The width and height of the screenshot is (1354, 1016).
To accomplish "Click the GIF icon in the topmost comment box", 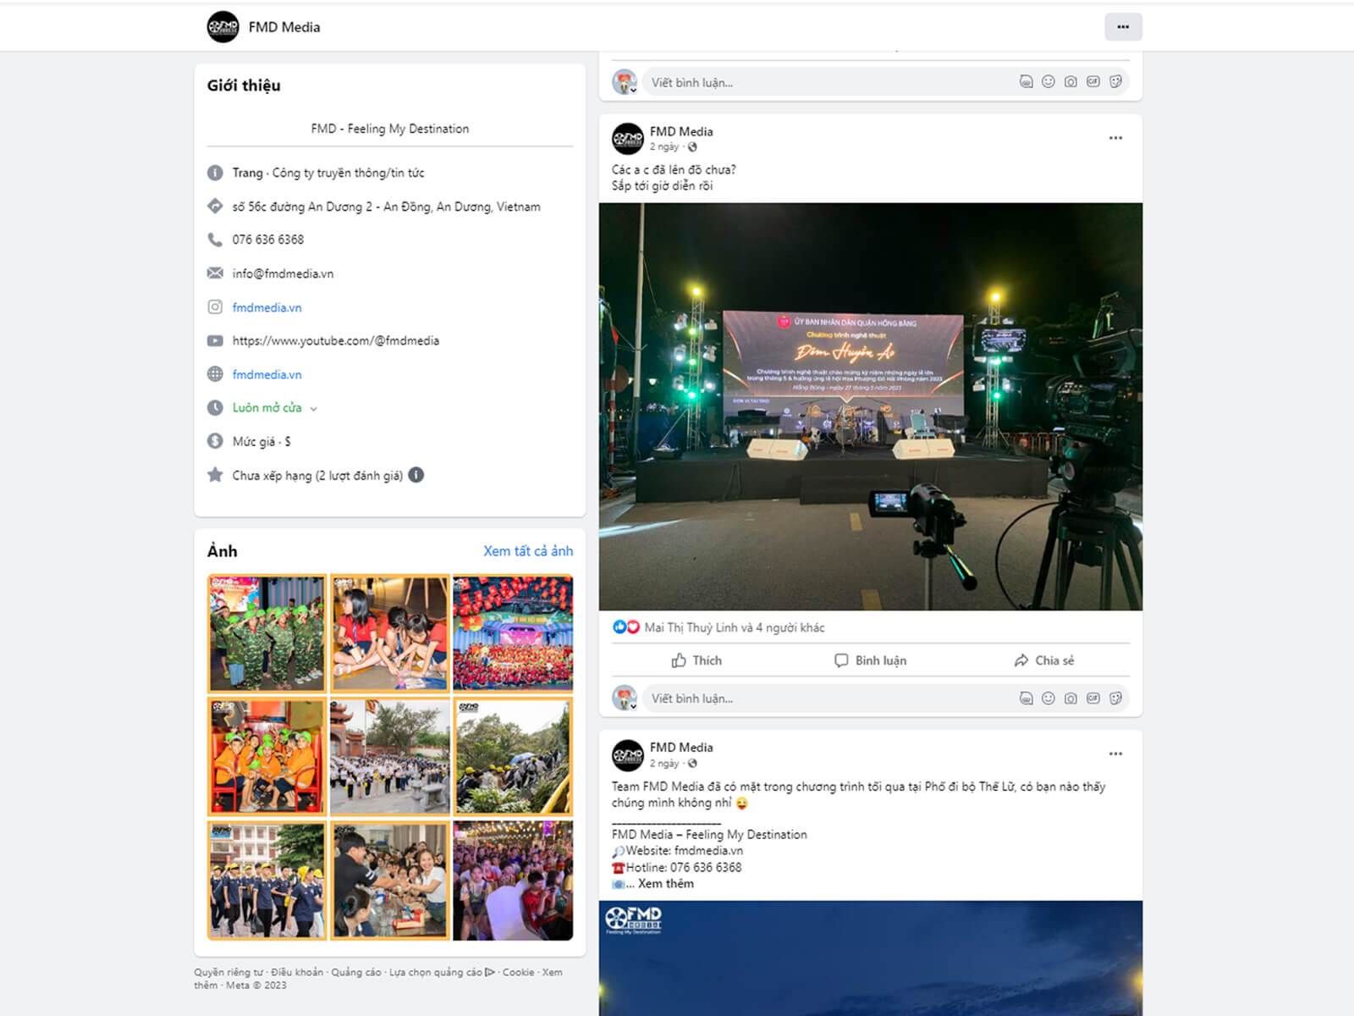I will (x=1093, y=82).
